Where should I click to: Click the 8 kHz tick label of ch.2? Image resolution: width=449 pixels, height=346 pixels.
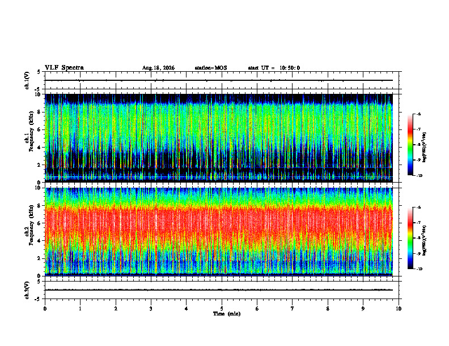point(40,206)
